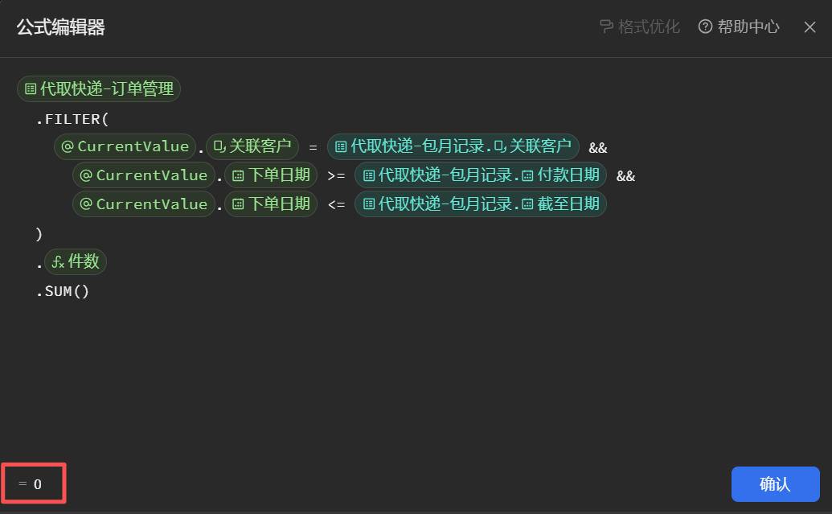Image resolution: width=832 pixels, height=514 pixels.
Task: Click the table icon in 订单管理 tag
Action: point(31,89)
